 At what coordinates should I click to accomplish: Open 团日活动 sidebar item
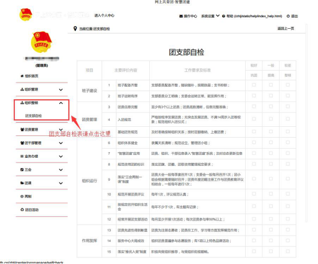29,209
